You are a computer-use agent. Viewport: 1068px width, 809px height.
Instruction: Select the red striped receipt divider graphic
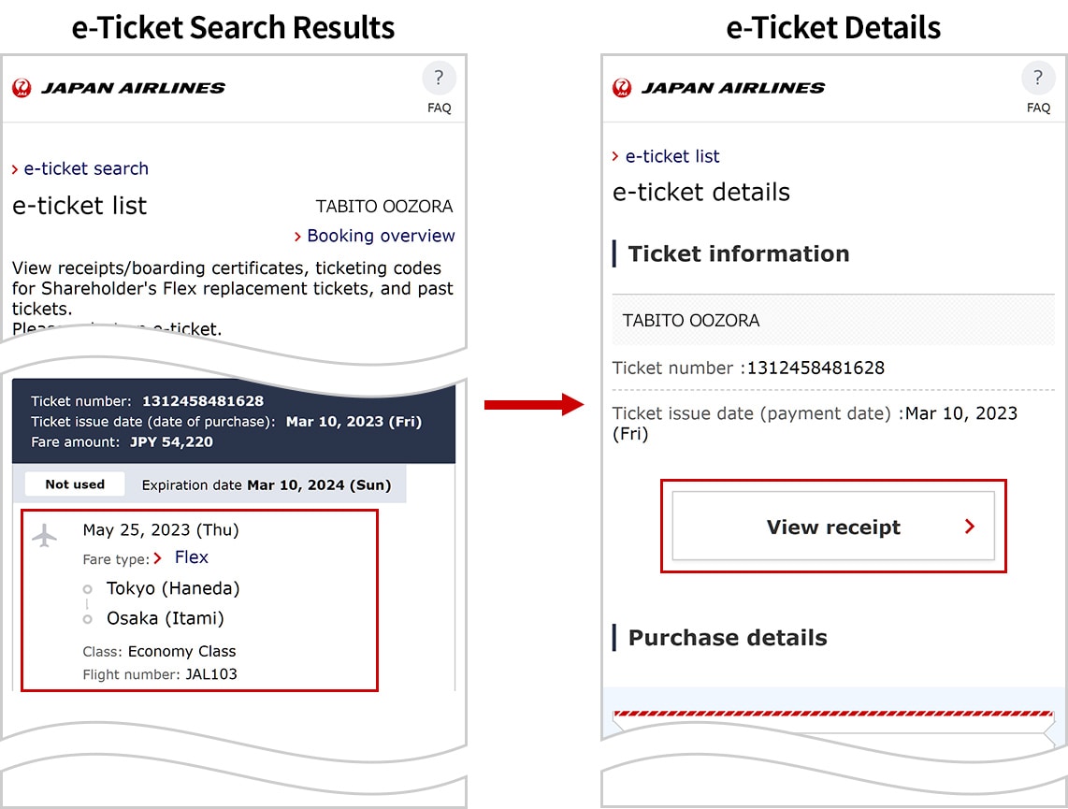point(833,714)
